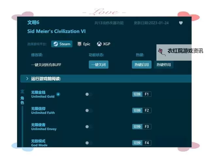Select the Steam platform tab
208x163 pixels.
pos(62,44)
